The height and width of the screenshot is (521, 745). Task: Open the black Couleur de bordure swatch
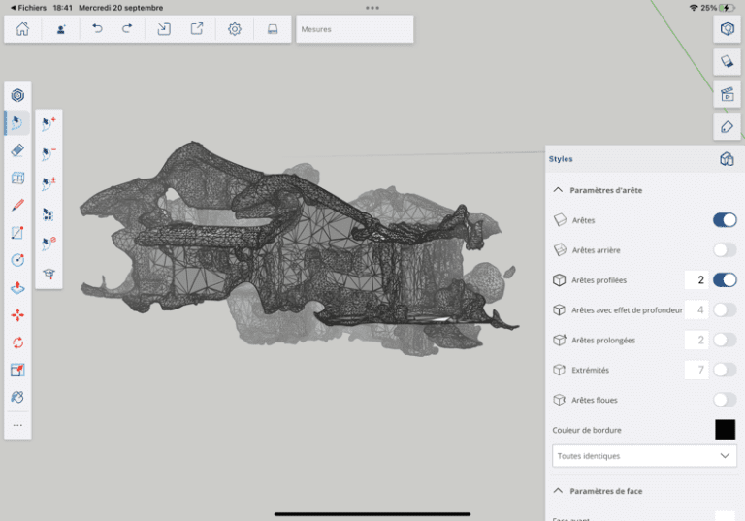725,430
